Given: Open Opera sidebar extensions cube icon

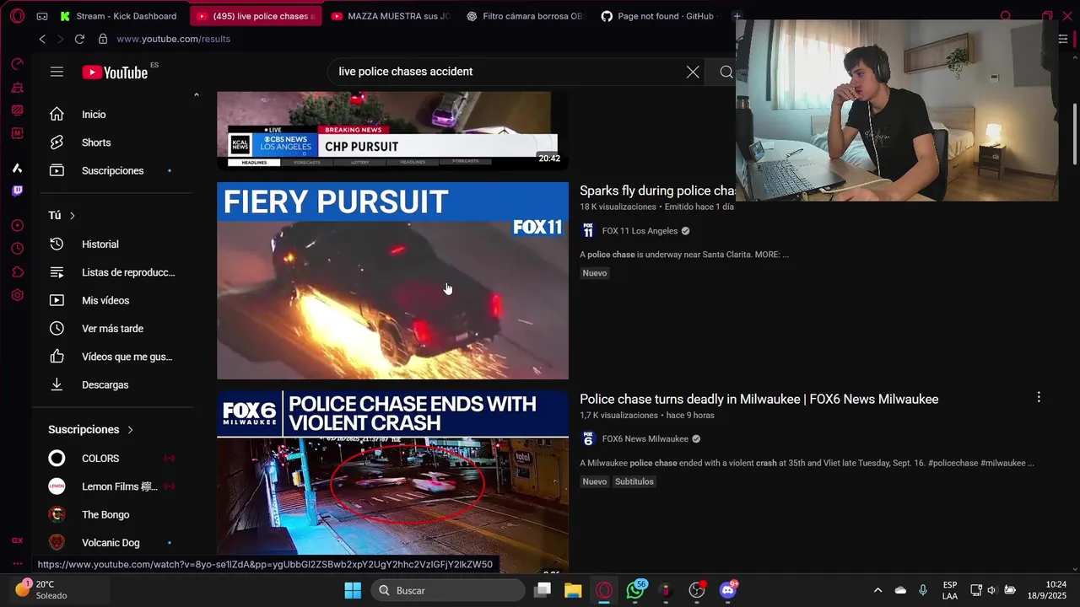Looking at the screenshot, I should [17, 272].
